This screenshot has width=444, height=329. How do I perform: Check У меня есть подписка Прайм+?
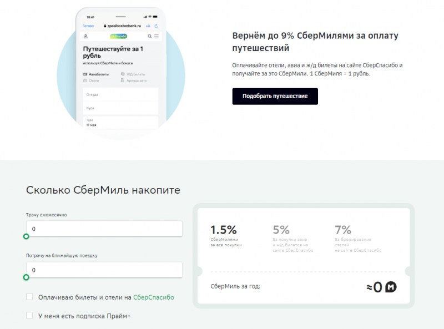pyautogui.click(x=29, y=316)
